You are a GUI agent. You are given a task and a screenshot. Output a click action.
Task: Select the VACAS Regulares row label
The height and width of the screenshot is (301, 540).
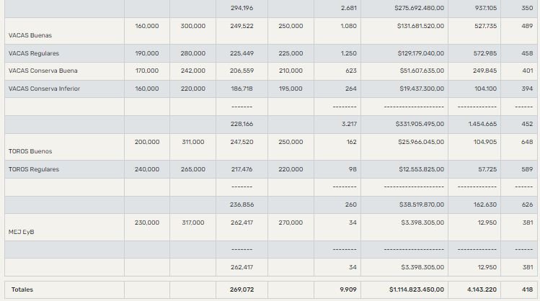(x=34, y=53)
